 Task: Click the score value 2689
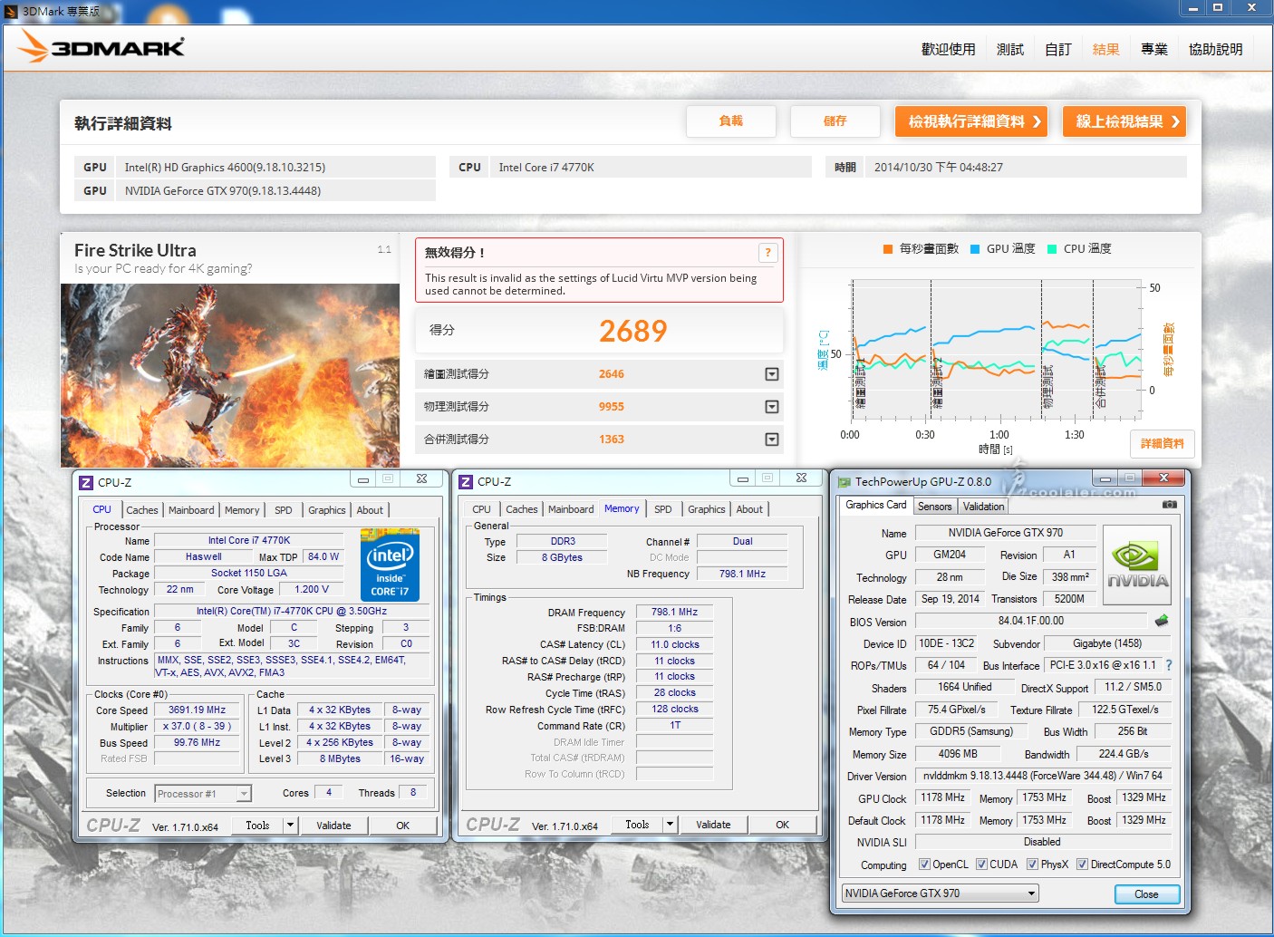tap(632, 331)
